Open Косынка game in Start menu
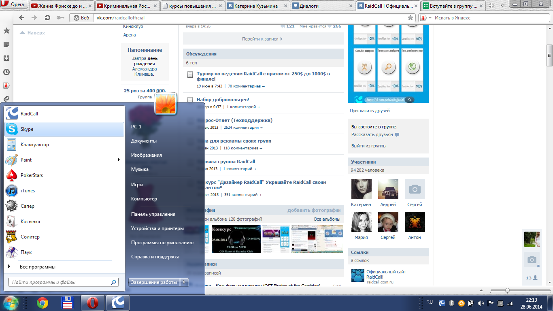 click(x=64, y=222)
